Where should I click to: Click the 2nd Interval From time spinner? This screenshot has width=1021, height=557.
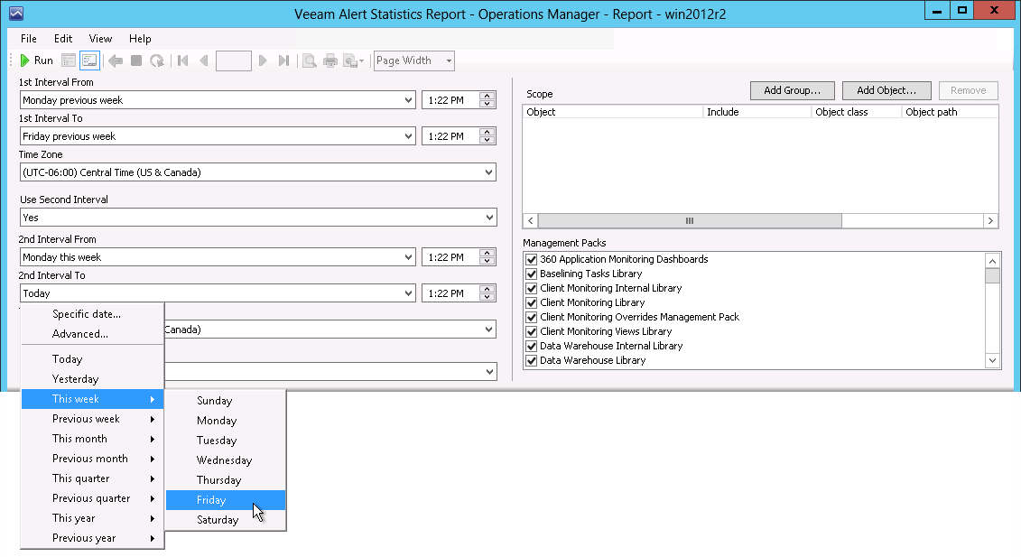tap(487, 257)
